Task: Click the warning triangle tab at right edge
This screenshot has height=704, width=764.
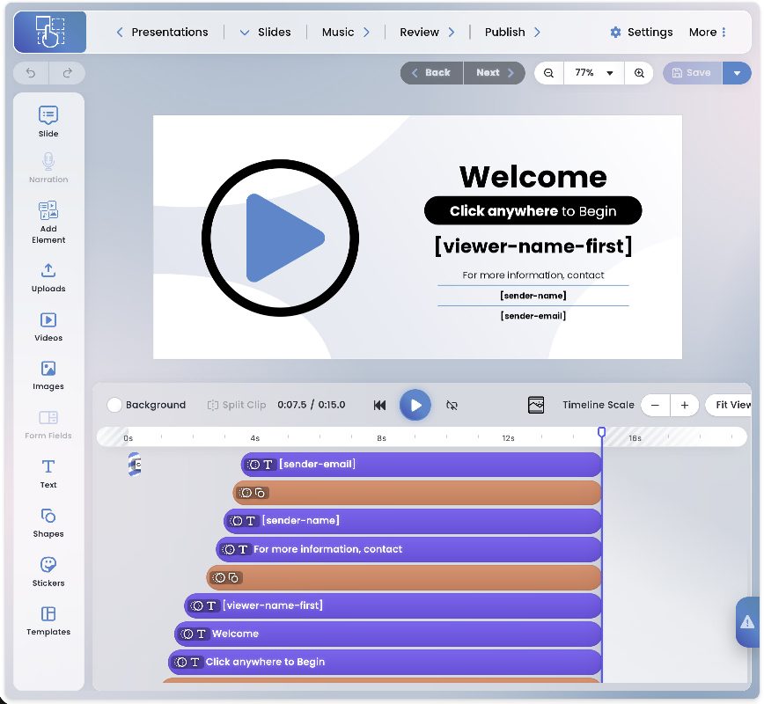Action: tap(747, 621)
